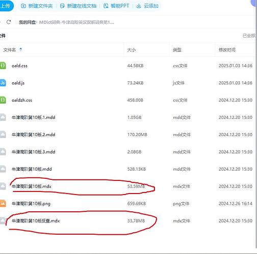Click the 修改时间 column header
Image resolution: width=257 pixels, height=254 pixels.
(227, 50)
